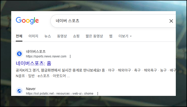Select the 전체 tab

tap(19, 36)
